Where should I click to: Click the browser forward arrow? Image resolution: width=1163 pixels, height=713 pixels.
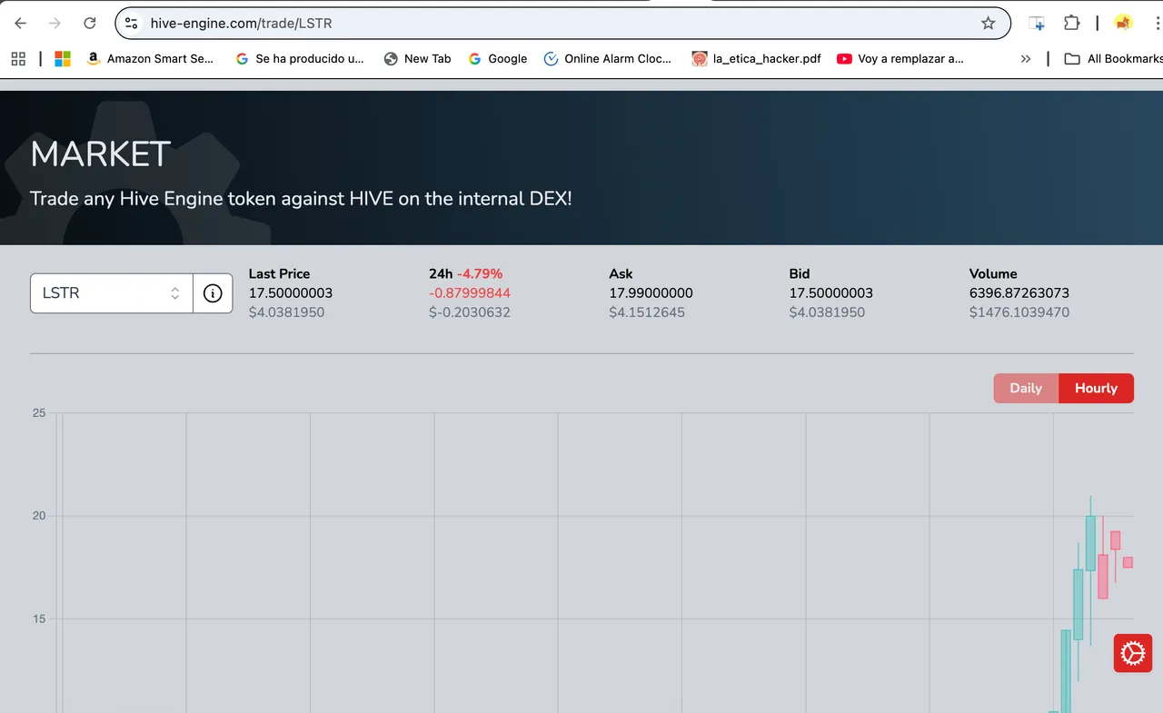coord(55,24)
